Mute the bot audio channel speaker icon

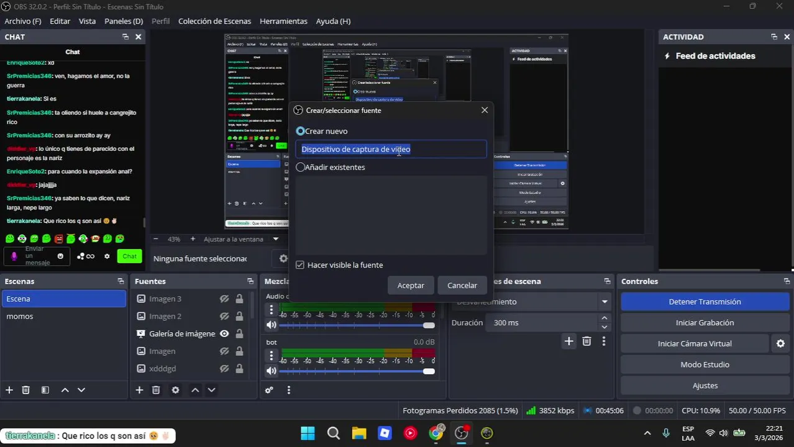272,371
